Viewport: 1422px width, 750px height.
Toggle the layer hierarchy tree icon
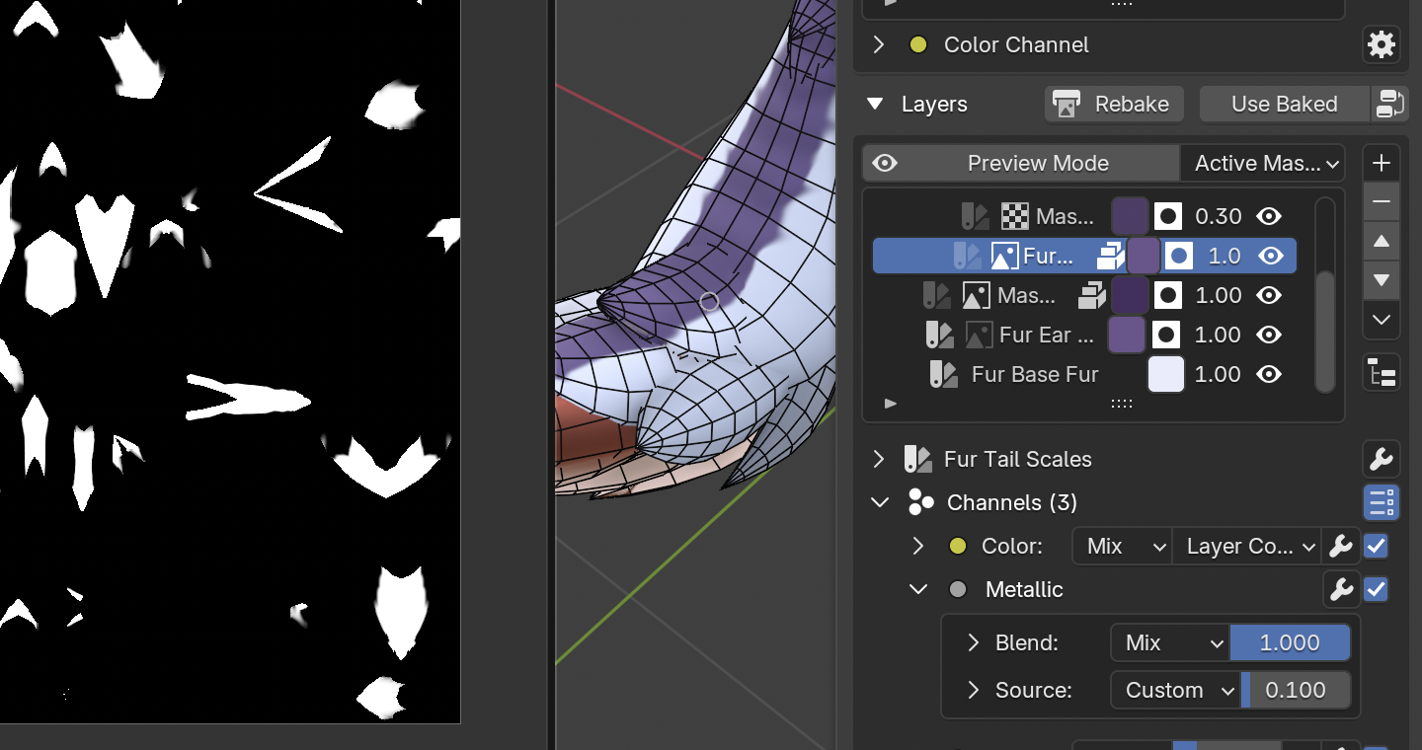[1381, 374]
